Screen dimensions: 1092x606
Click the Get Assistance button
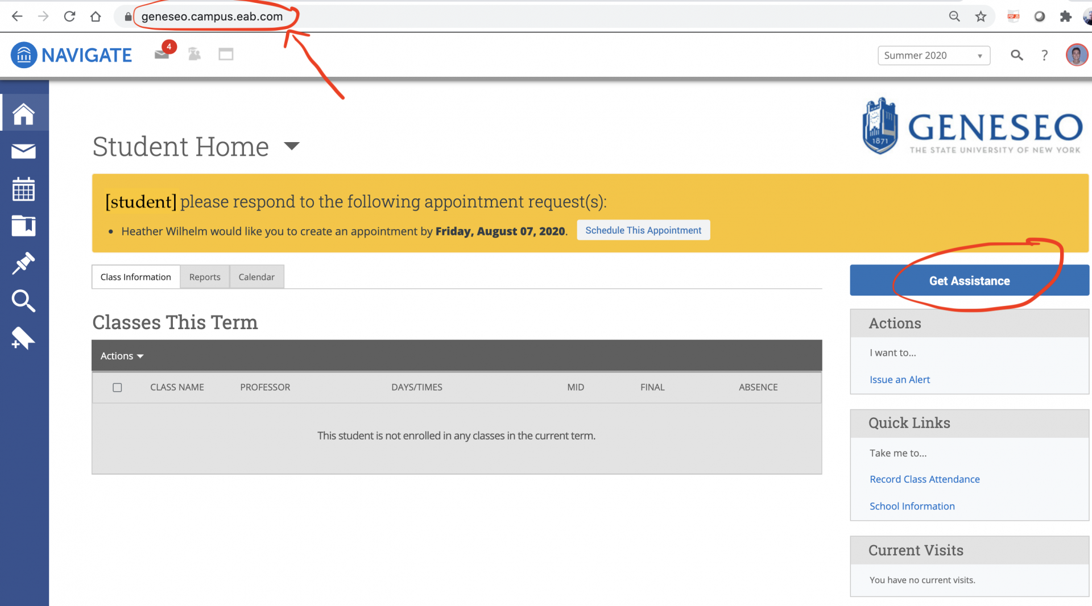pyautogui.click(x=969, y=280)
